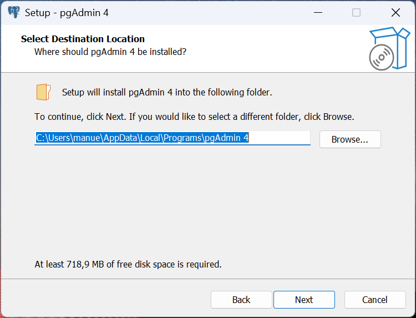Click the free disk space requirement text
The image size is (416, 318).
point(128,264)
